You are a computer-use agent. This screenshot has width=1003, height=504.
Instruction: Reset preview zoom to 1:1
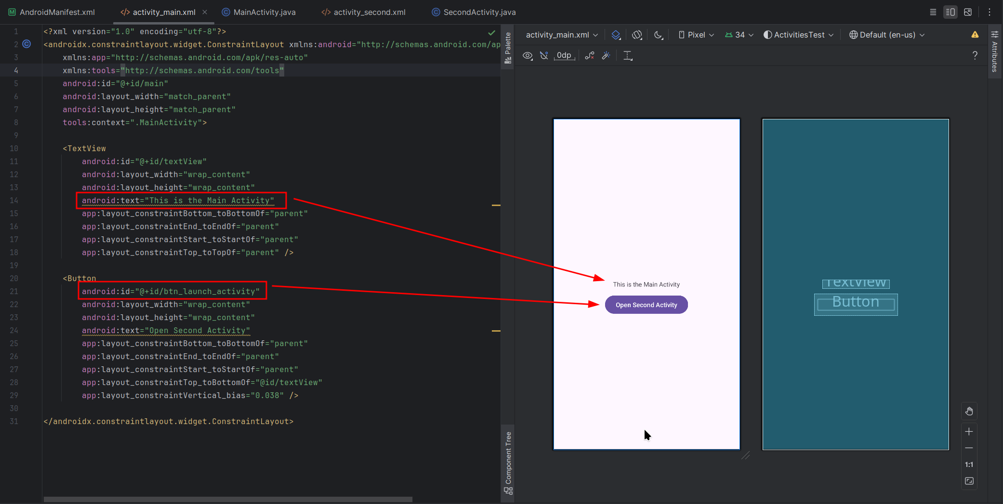969,465
